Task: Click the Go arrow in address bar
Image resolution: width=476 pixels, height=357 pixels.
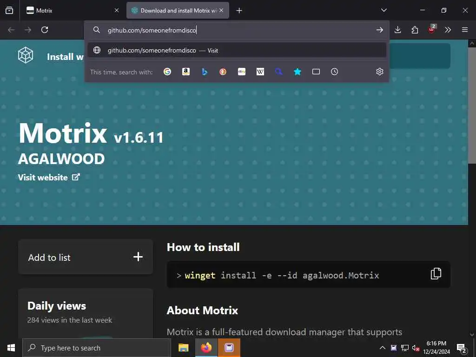Action: pos(379,30)
